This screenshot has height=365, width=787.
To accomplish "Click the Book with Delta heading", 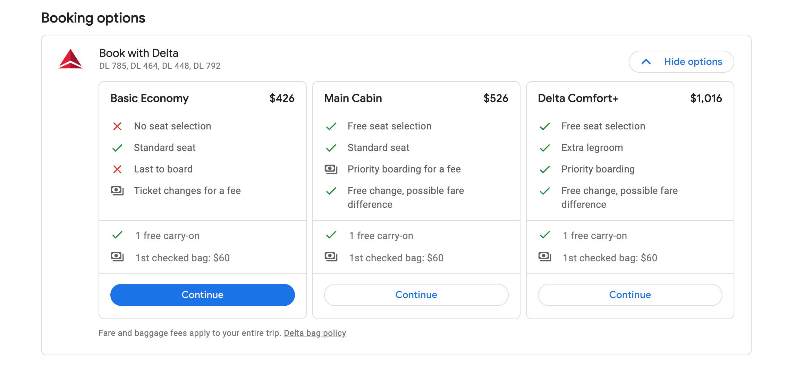I will (x=139, y=53).
